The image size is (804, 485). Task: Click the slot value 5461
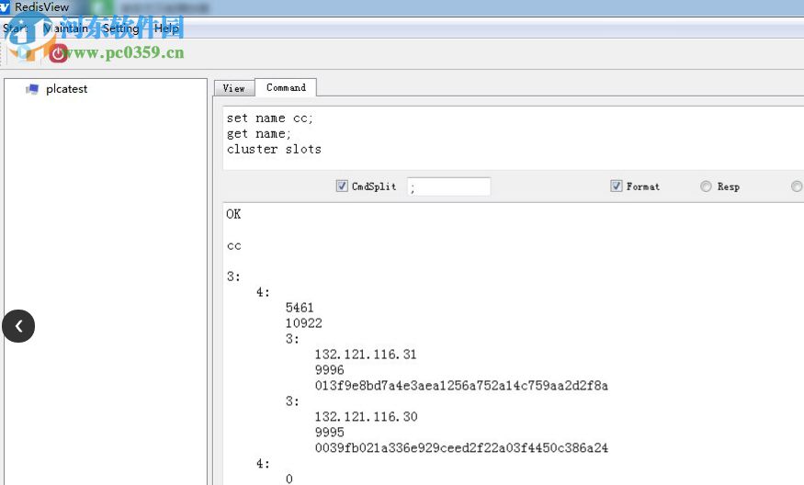[300, 308]
